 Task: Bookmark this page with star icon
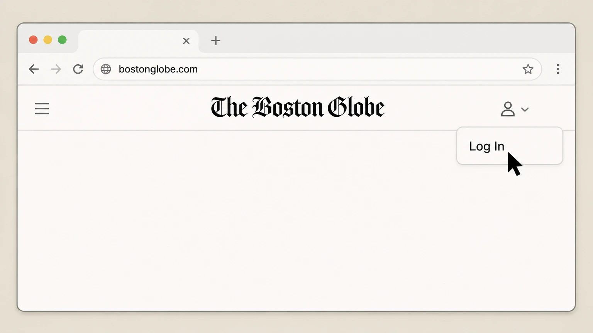(x=528, y=69)
